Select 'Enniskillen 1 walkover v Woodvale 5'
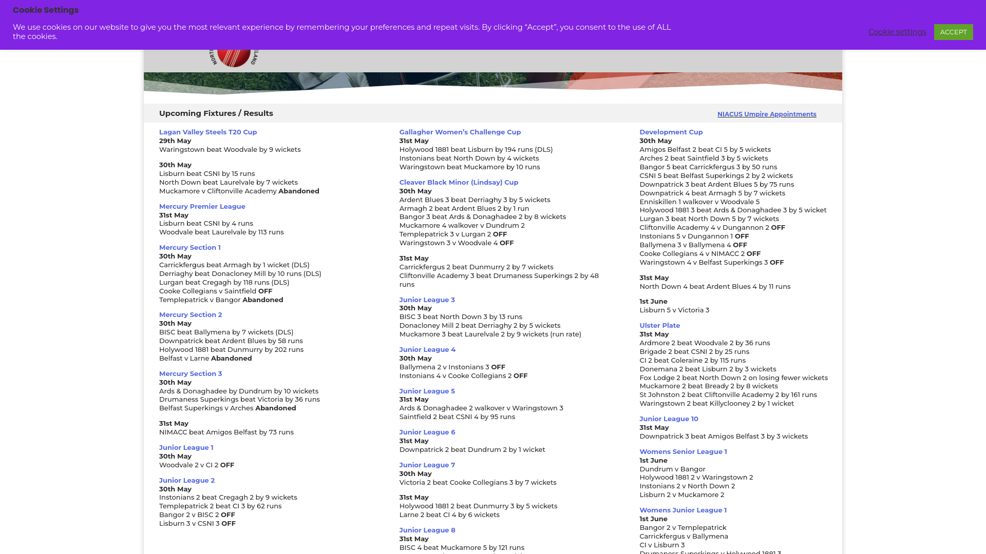This screenshot has width=986, height=554. coord(699,202)
